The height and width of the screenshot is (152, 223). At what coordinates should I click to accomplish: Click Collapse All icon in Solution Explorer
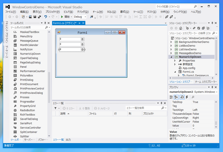coord(203,28)
